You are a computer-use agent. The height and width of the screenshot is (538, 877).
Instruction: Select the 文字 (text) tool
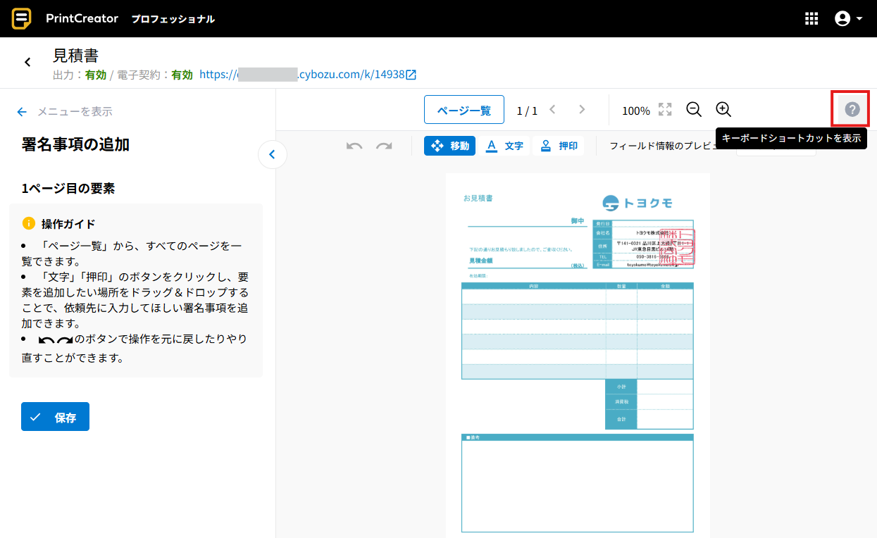(x=505, y=146)
